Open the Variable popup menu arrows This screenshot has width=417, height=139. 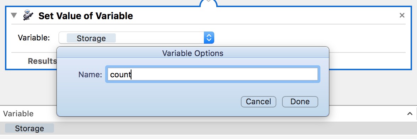[209, 38]
